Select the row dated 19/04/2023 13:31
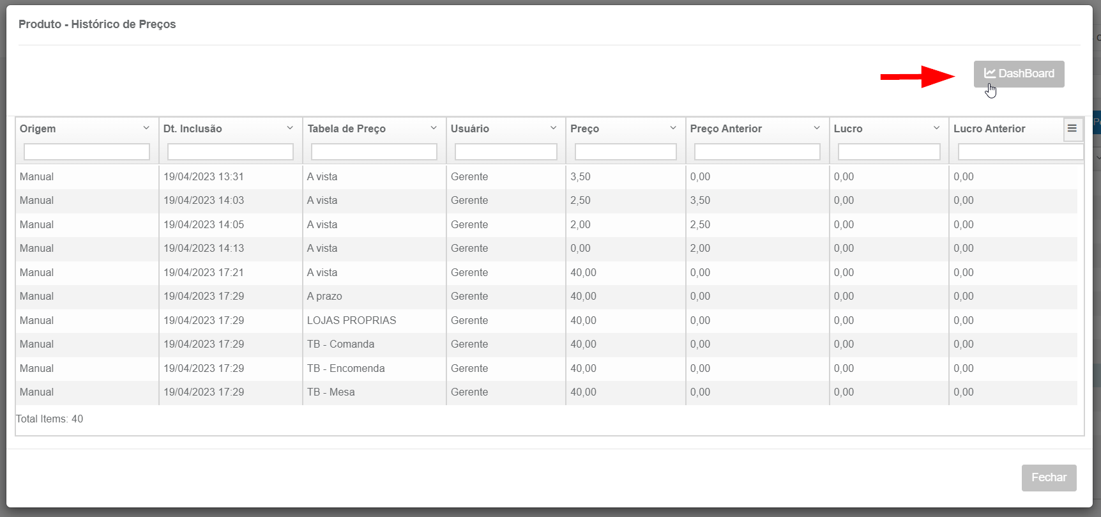This screenshot has height=517, width=1101. pos(546,177)
